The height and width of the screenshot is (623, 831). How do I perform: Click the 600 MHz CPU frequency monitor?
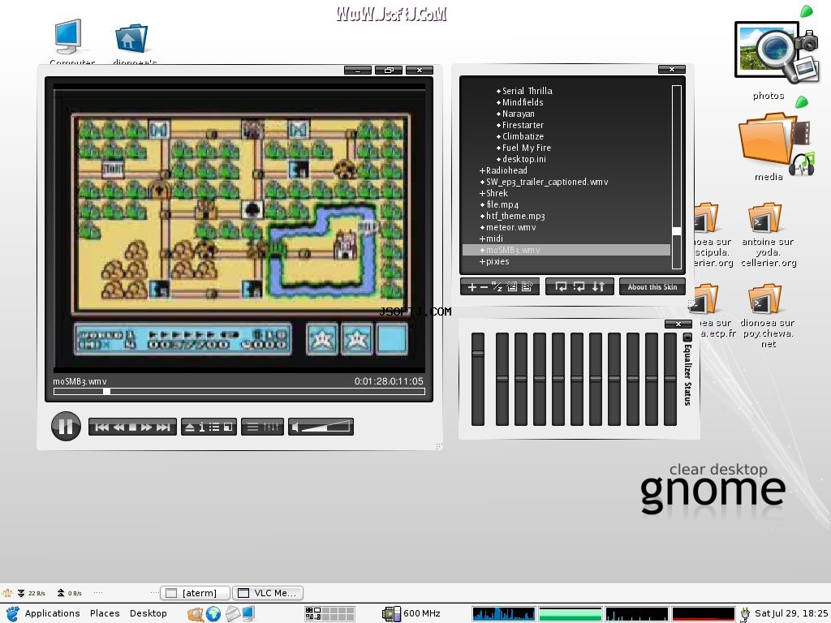tap(411, 613)
